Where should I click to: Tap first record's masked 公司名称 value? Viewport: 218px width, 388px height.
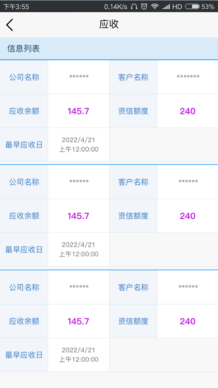pyautogui.click(x=79, y=77)
